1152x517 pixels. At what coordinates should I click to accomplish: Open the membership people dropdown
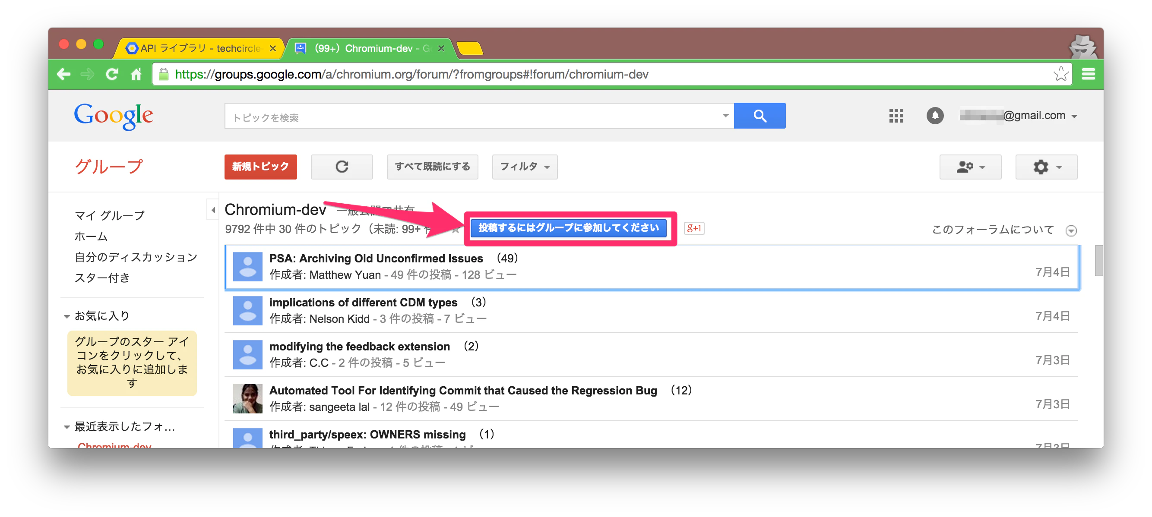point(970,167)
